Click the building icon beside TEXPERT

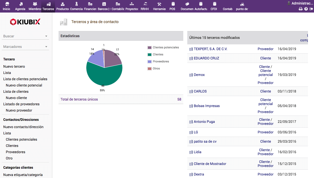(191, 49)
